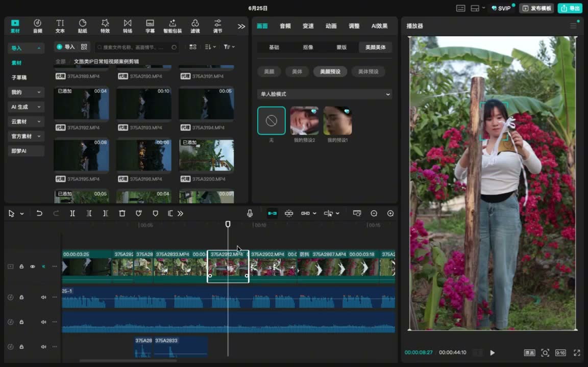588x367 pixels.
Task: Select the split clip tool
Action: pyautogui.click(x=72, y=214)
